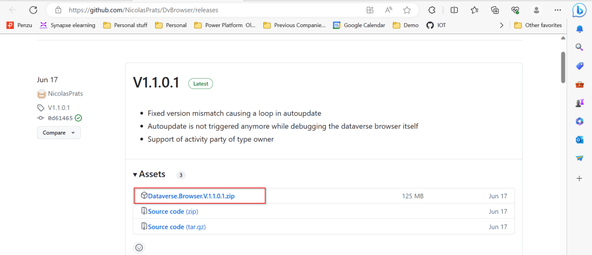Open Edge split screen view
This screenshot has width=592, height=255.
454,10
